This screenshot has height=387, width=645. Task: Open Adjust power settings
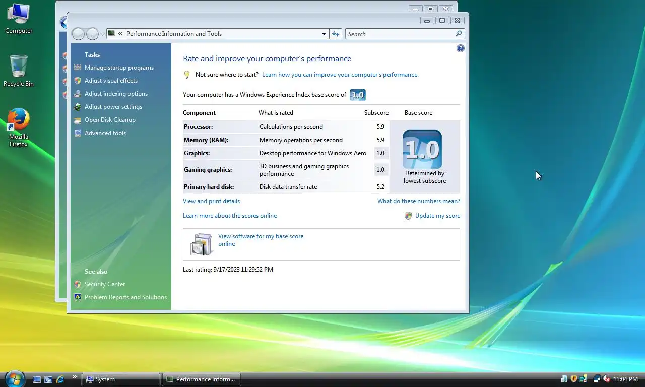tap(113, 107)
